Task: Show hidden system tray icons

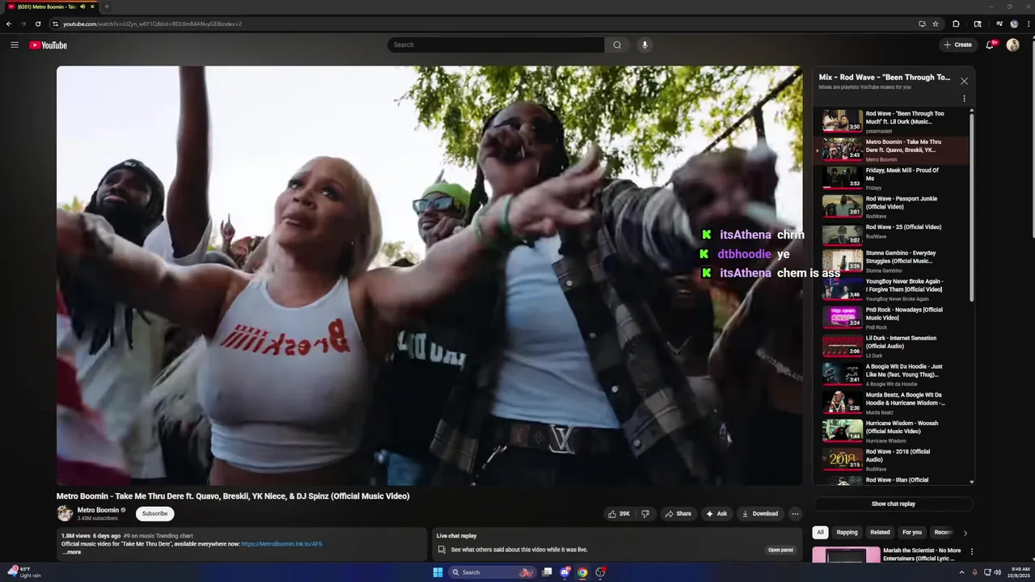Action: click(x=961, y=572)
